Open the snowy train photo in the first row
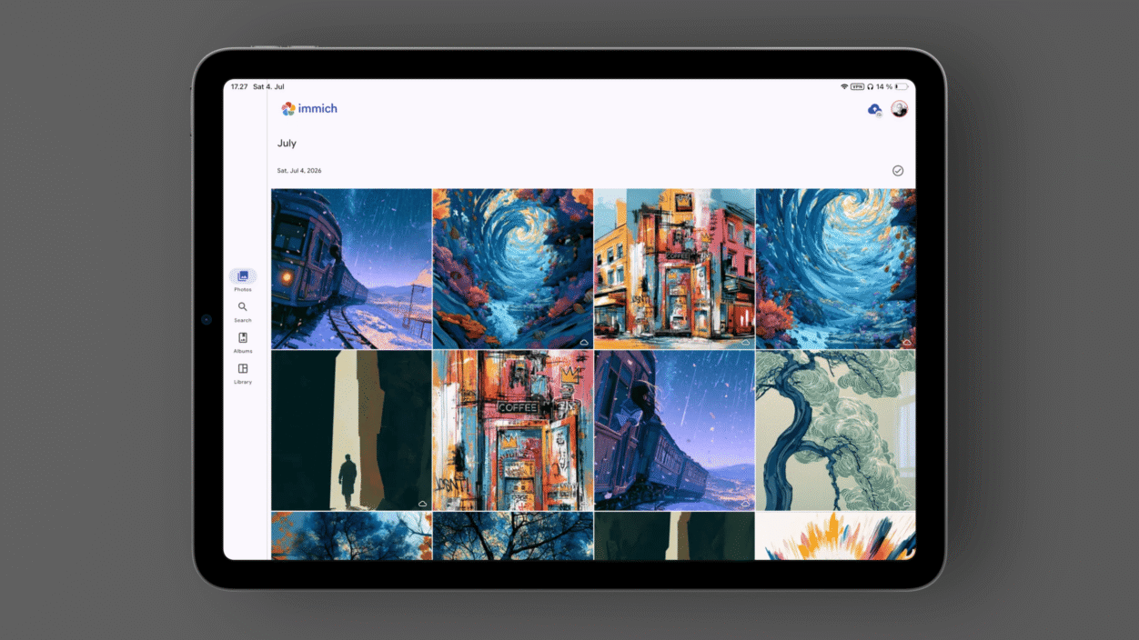1139x640 pixels. click(351, 269)
